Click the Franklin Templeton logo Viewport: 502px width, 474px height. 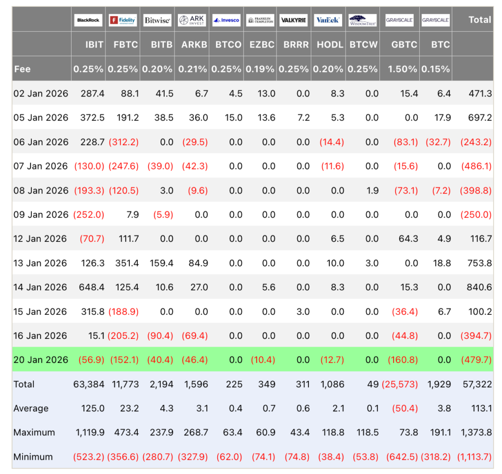coord(260,20)
